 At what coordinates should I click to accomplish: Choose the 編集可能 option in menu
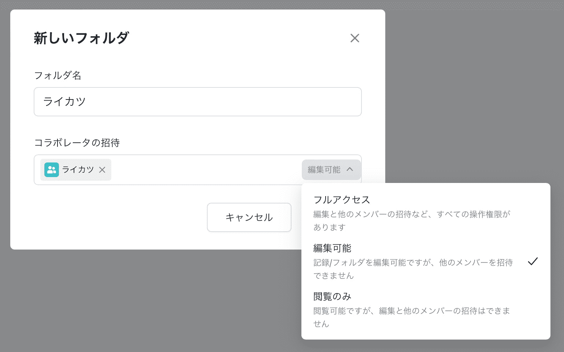pos(332,248)
